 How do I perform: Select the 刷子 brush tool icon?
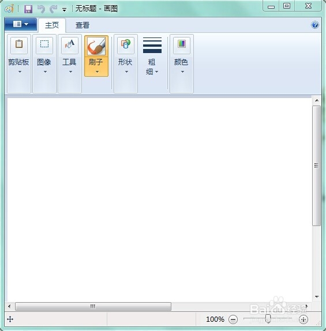click(x=96, y=46)
